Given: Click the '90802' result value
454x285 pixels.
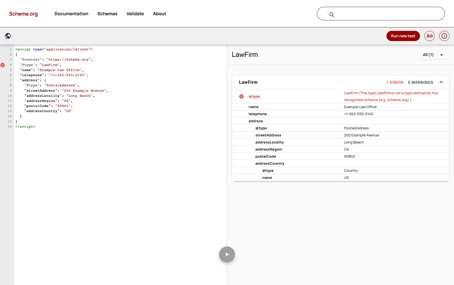Looking at the screenshot, I should coord(350,157).
